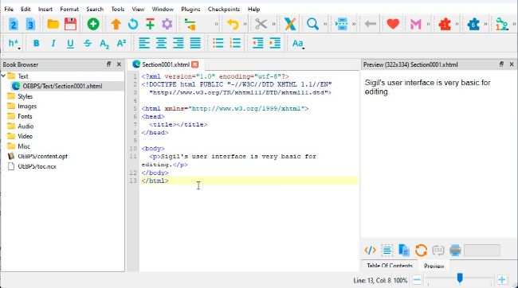This screenshot has height=288, width=518.
Task: Toggle italic formatting
Action: (x=53, y=43)
